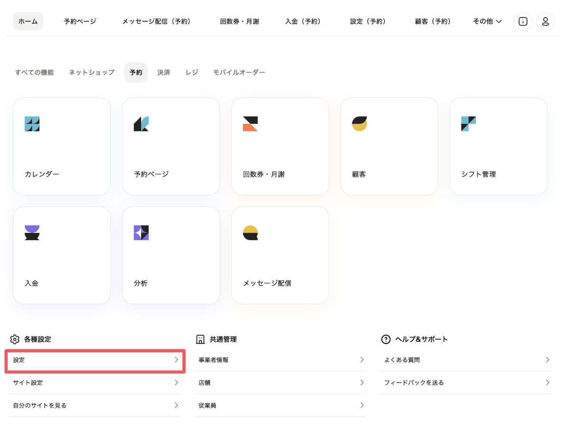Open the user account profile icon
Screen dimensions: 571x427
coord(545,21)
